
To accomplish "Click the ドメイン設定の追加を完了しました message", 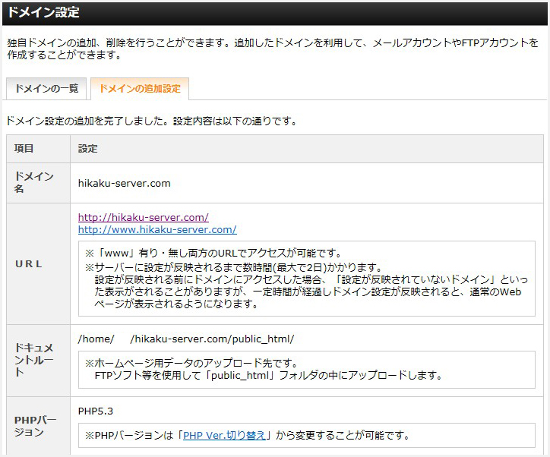I will pyautogui.click(x=150, y=121).
